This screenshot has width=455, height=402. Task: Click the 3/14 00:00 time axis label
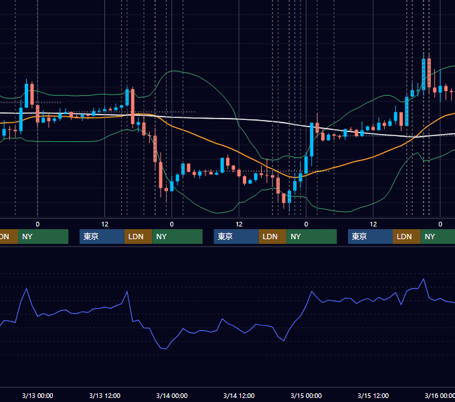click(x=172, y=395)
